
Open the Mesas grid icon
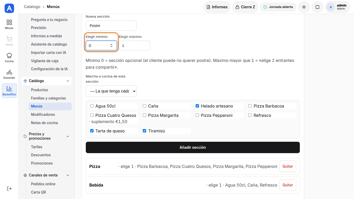pyautogui.click(x=9, y=22)
